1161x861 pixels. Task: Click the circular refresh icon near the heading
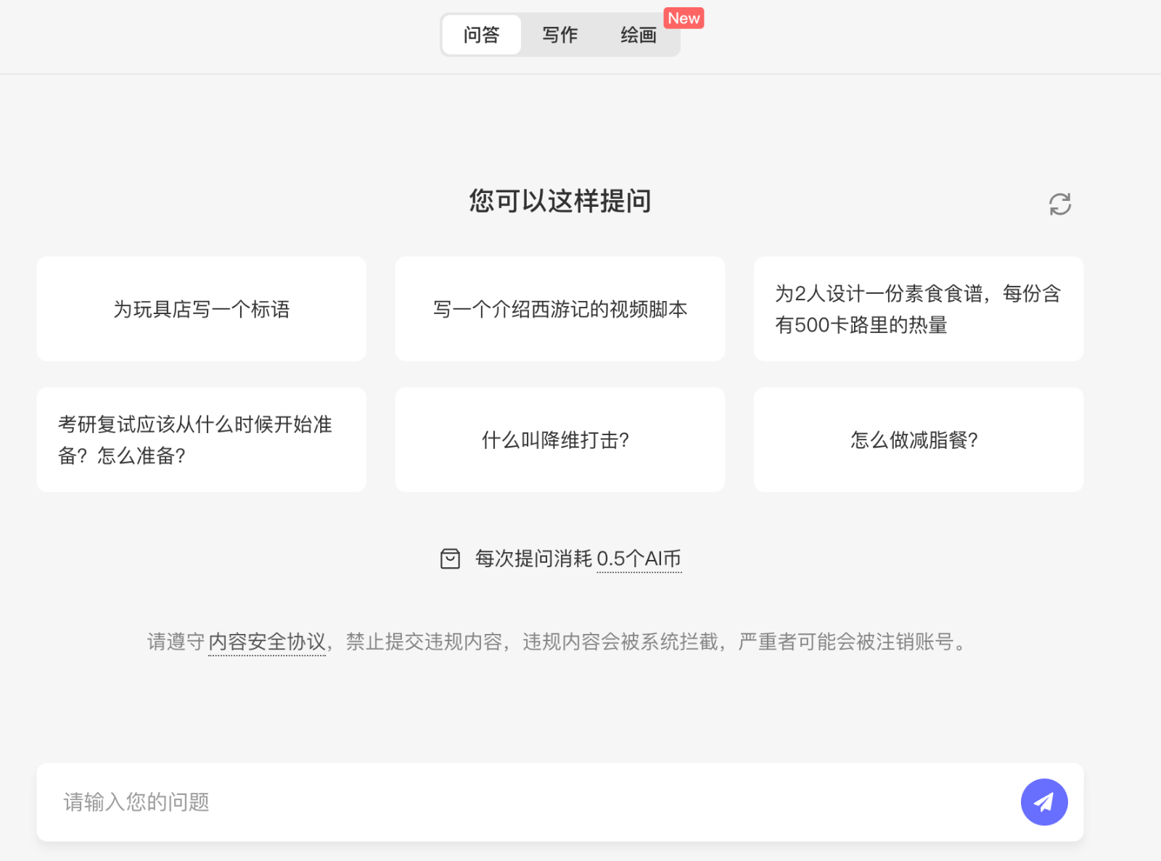pos(1061,204)
